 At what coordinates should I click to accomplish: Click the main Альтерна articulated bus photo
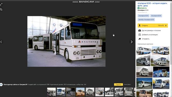coord(66,41)
